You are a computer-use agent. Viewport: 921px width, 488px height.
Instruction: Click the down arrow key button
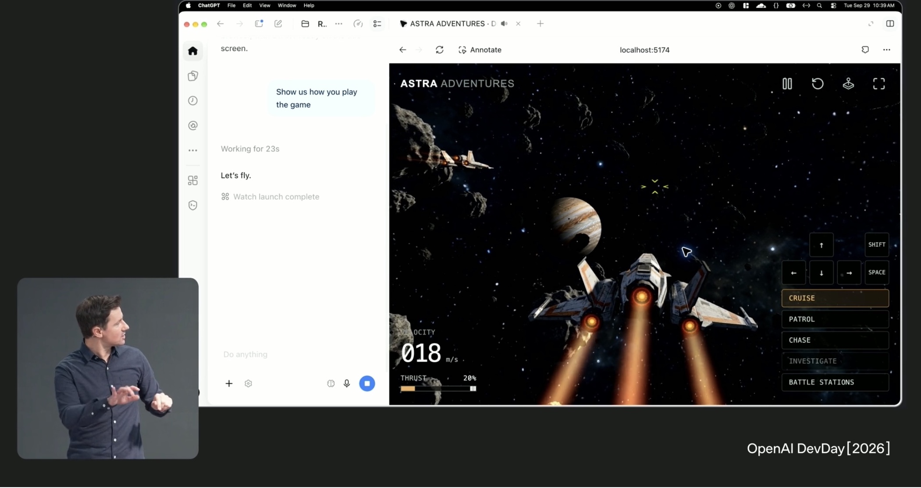[x=821, y=272]
